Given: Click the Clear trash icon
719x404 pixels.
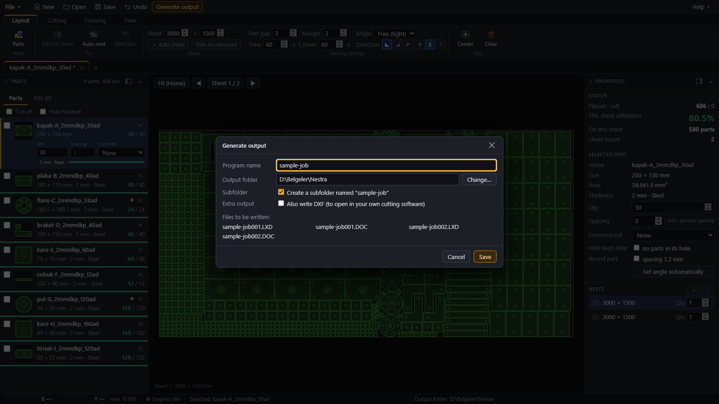Looking at the screenshot, I should (491, 35).
